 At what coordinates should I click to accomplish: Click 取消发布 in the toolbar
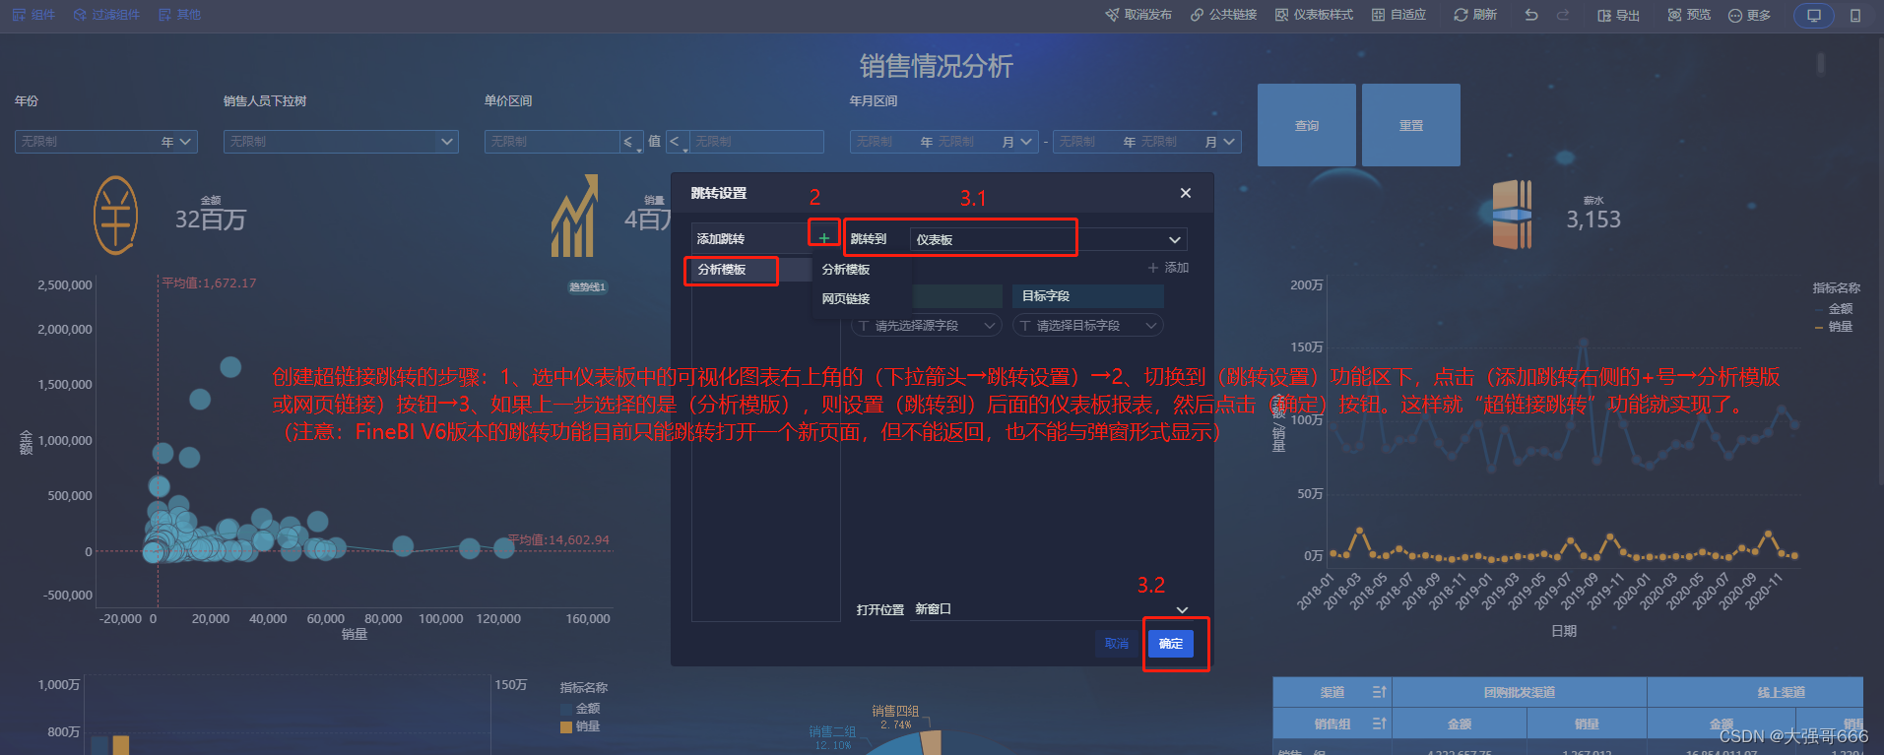coord(1138,15)
